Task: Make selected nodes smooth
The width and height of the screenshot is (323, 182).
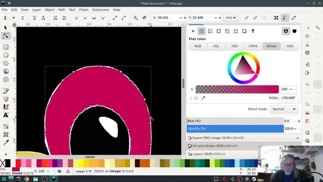Action: click(85, 18)
